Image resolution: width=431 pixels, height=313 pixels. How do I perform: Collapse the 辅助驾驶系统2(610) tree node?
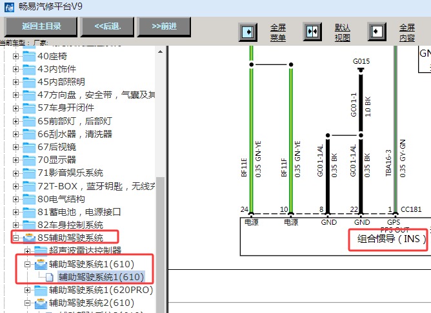(x=27, y=303)
